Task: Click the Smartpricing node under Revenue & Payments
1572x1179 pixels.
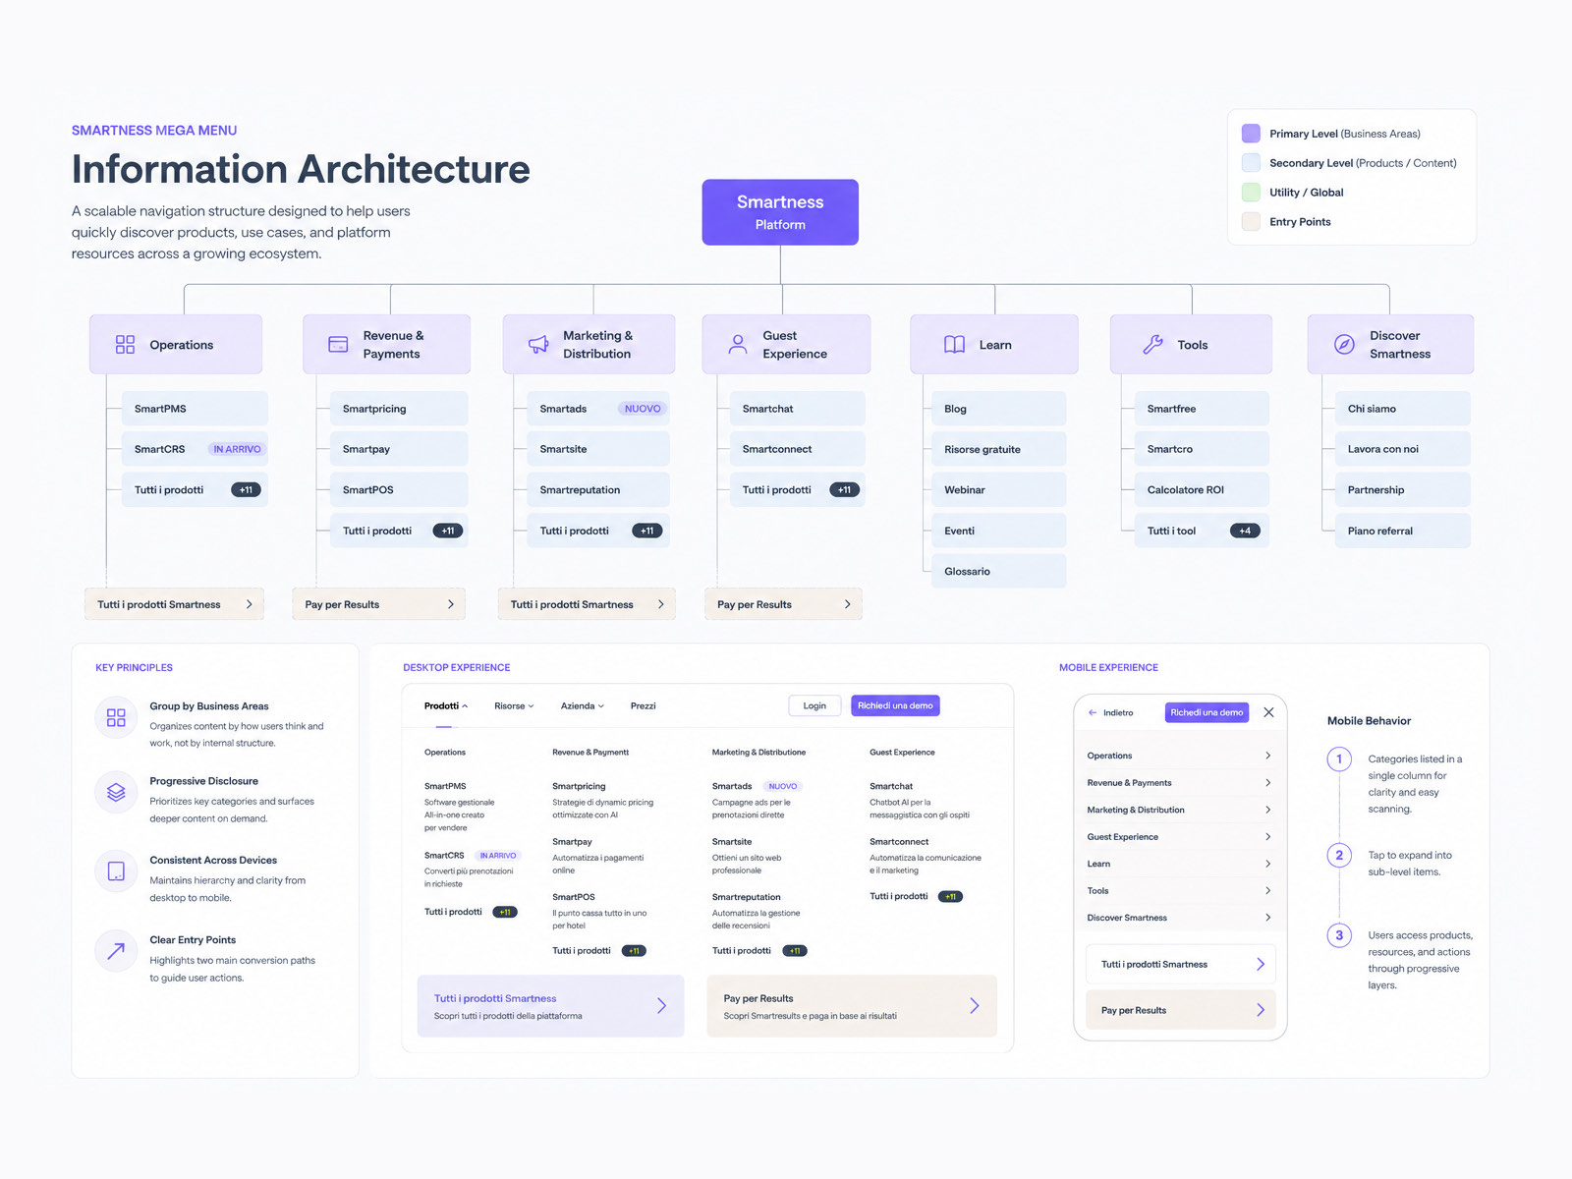Action: [x=399, y=409]
